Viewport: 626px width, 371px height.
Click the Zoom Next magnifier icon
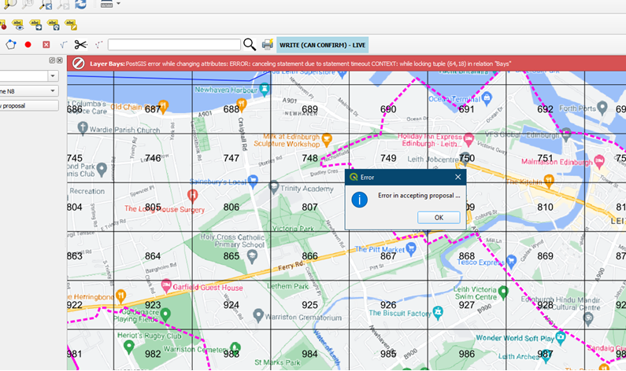click(63, 4)
